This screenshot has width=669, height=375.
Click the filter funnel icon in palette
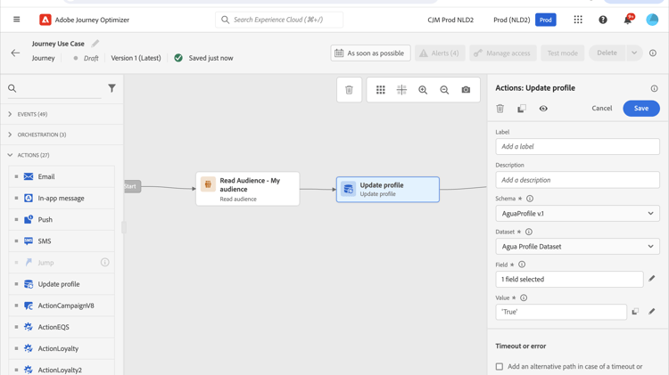click(x=111, y=88)
